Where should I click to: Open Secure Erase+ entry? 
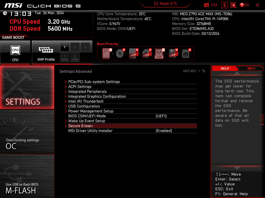tap(132, 126)
